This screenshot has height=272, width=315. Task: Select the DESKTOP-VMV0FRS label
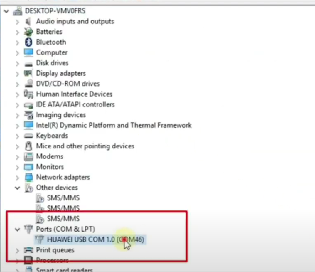[x=55, y=11]
